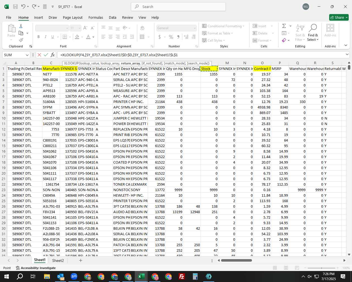352x282 pixels.
Task: Click the Wrap Text icon
Action: tap(142, 28)
